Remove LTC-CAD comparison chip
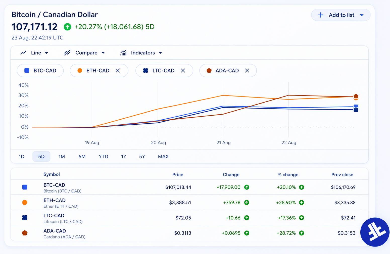This screenshot has width=390, height=254. point(183,71)
